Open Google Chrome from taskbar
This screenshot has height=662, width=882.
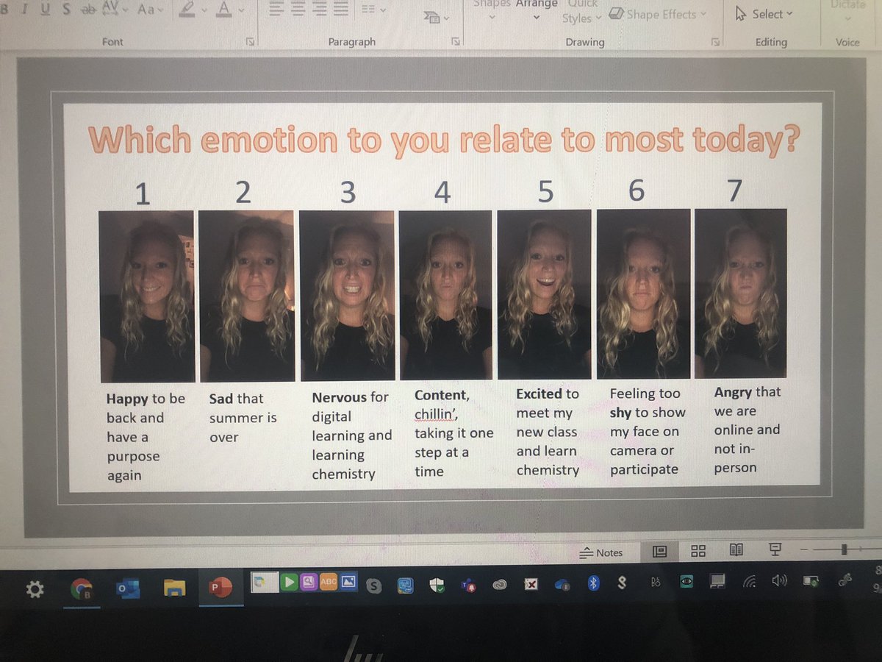tap(81, 588)
